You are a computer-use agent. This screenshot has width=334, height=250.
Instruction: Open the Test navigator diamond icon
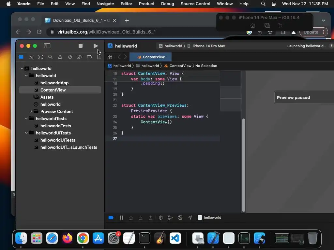(70, 57)
